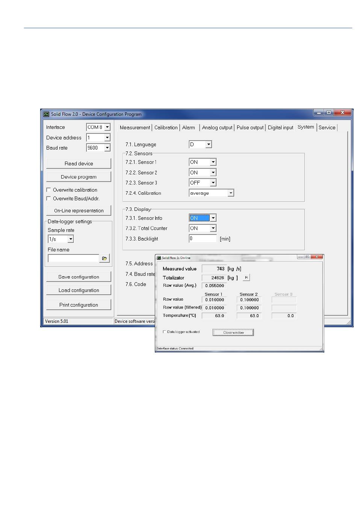
Task: Click the Solid Flow 2.0 title bar icon
Action: 46,114
